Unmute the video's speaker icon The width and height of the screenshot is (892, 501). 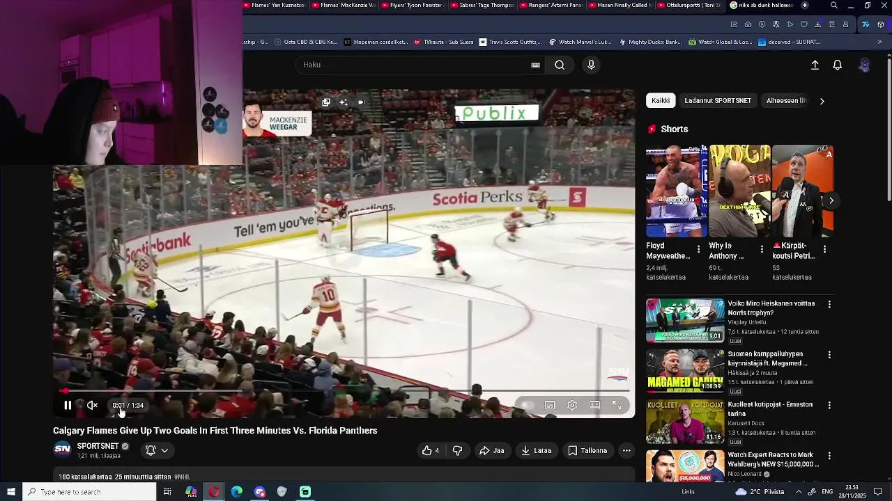pos(92,405)
